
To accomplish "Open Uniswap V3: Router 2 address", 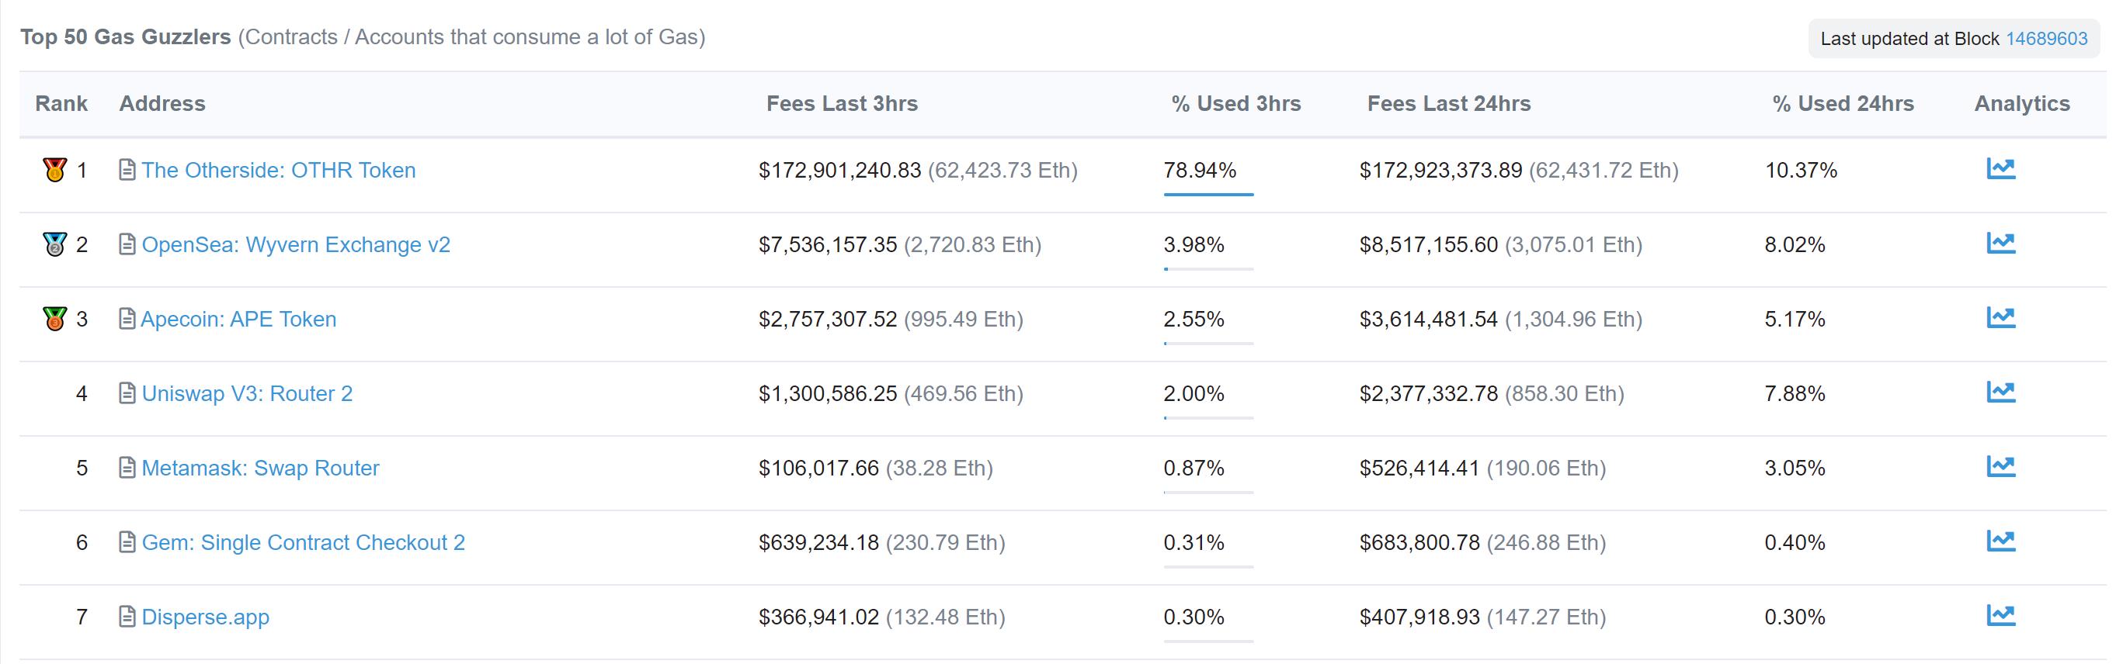I will coord(247,394).
